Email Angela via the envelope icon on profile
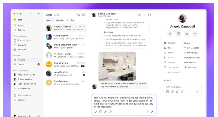The image size is (218, 117). point(187,34)
